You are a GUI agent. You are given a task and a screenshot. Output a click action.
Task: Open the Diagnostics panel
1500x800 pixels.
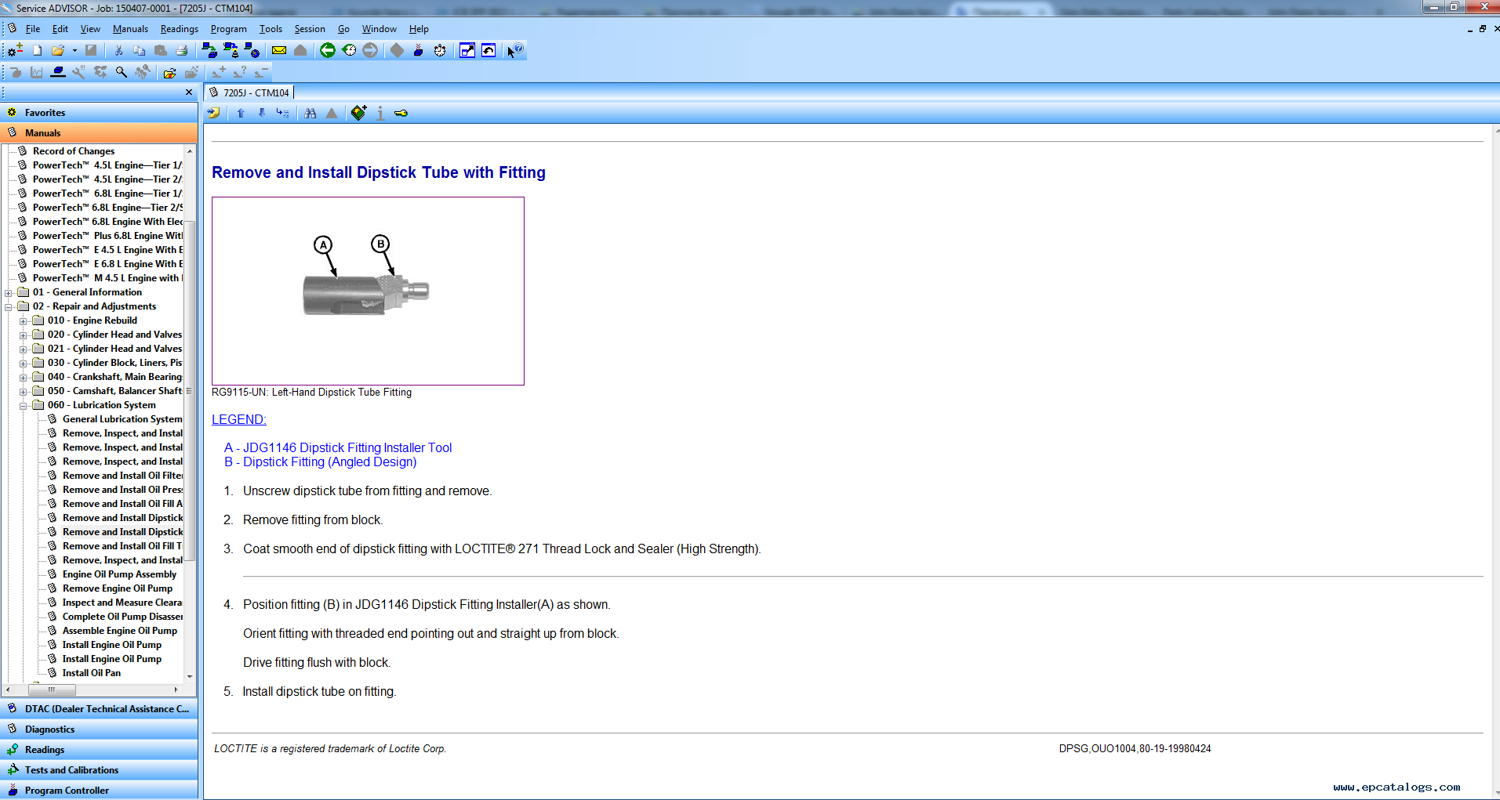pos(99,729)
